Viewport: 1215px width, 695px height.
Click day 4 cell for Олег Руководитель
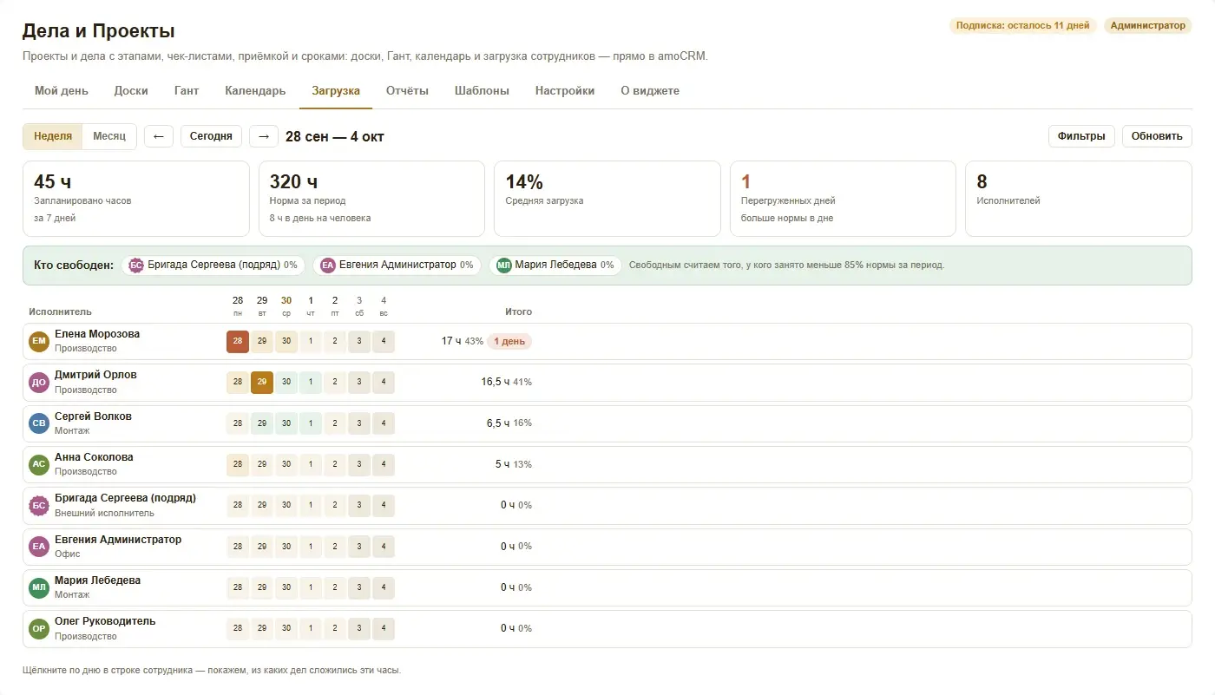click(384, 628)
